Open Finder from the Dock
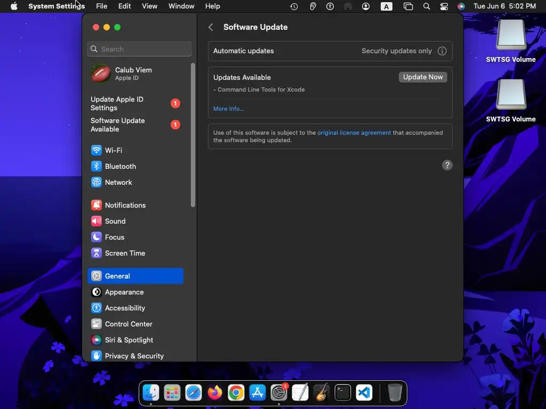 tap(151, 392)
